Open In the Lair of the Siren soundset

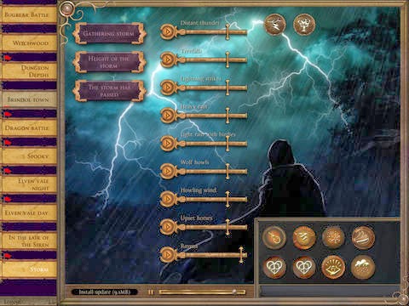coord(28,241)
